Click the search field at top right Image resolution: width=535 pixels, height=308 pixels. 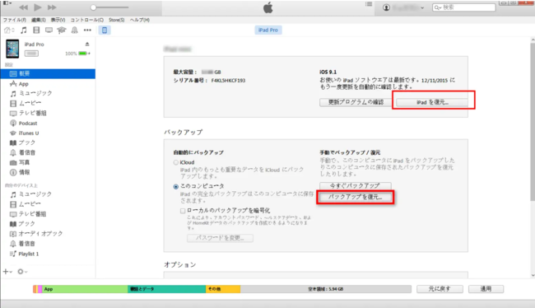[x=463, y=7]
